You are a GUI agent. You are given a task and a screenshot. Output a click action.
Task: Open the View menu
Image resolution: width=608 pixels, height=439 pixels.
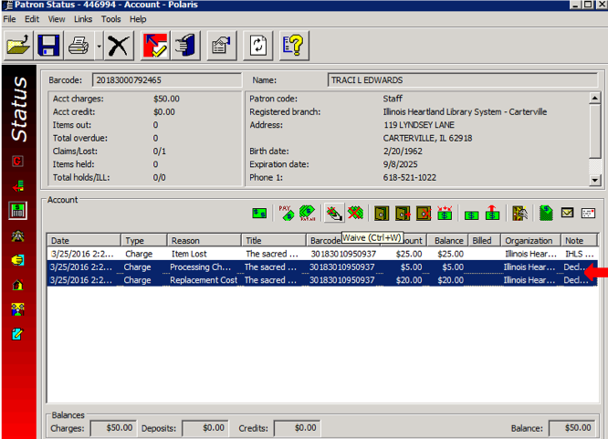point(57,19)
